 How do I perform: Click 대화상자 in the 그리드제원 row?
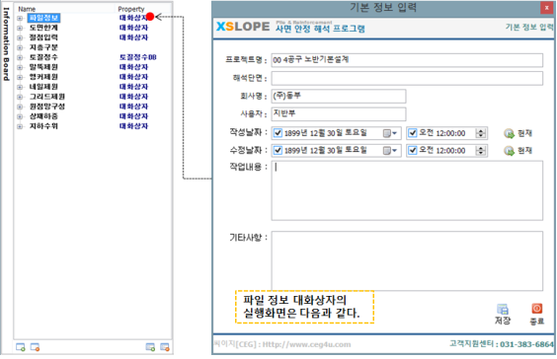click(133, 97)
